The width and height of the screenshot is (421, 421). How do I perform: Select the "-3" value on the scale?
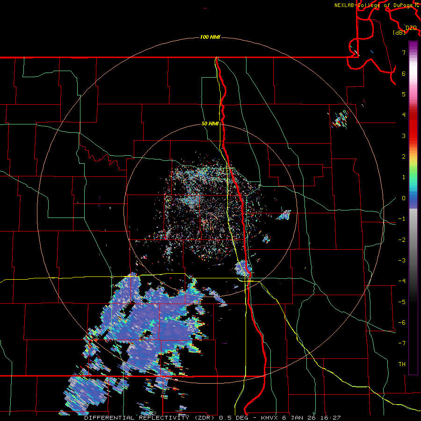coord(402,261)
